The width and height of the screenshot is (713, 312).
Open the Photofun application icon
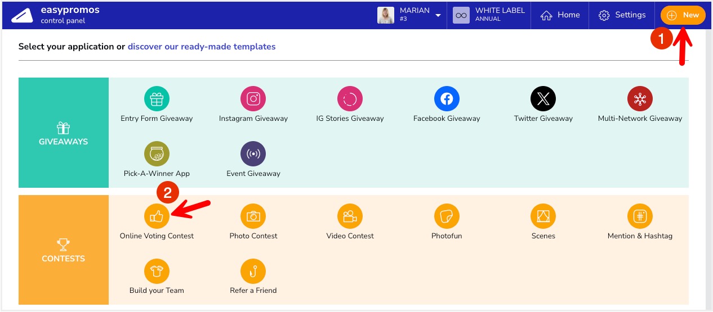(x=447, y=216)
